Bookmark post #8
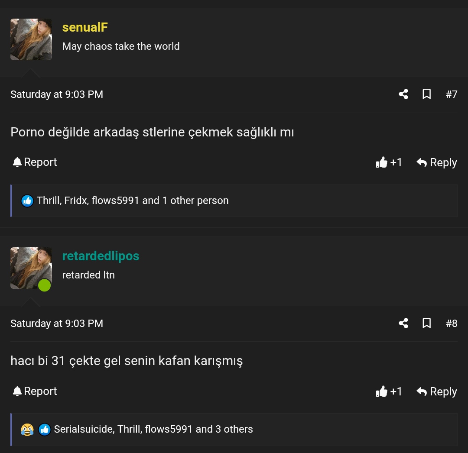 point(426,323)
